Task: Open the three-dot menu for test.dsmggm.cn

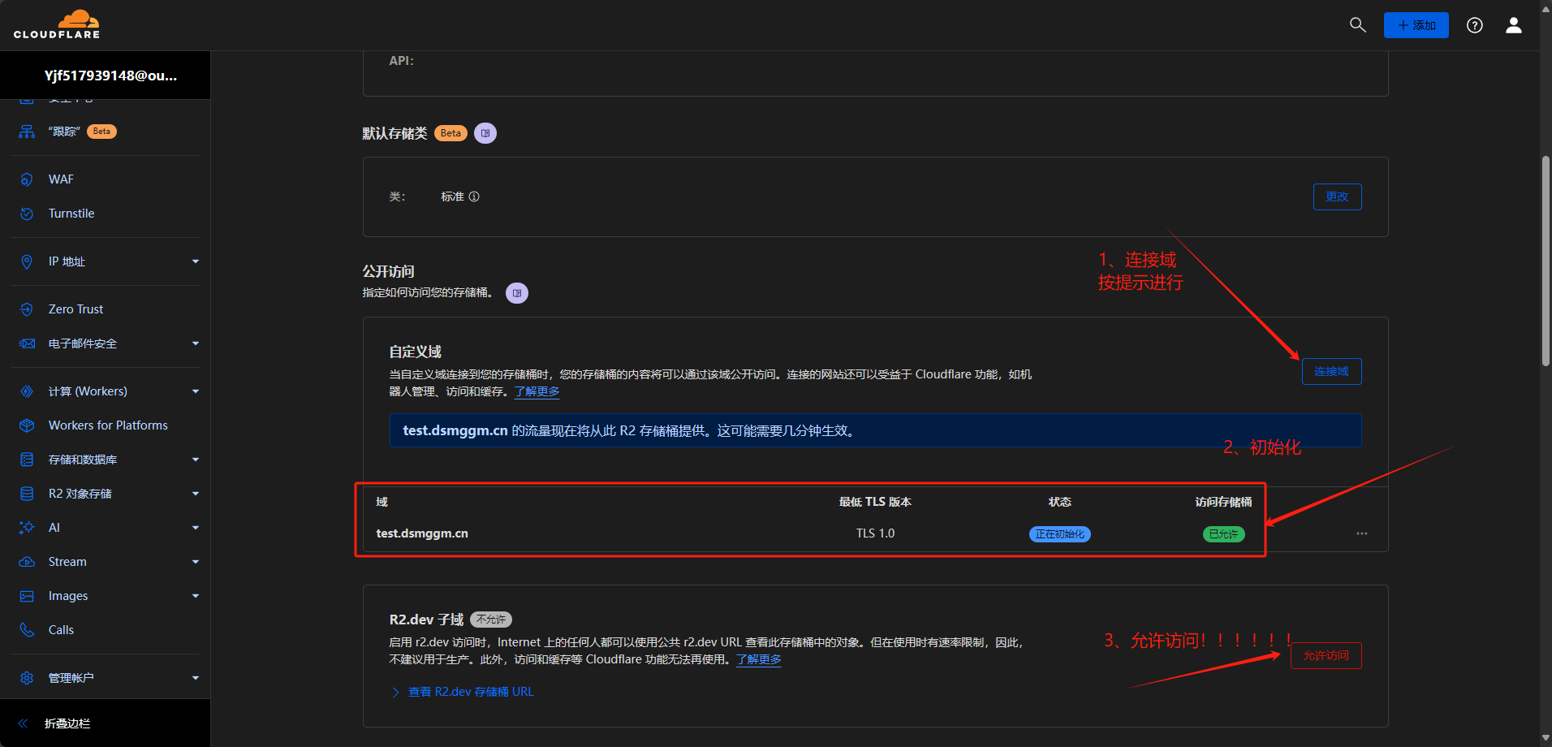Action: coord(1362,533)
